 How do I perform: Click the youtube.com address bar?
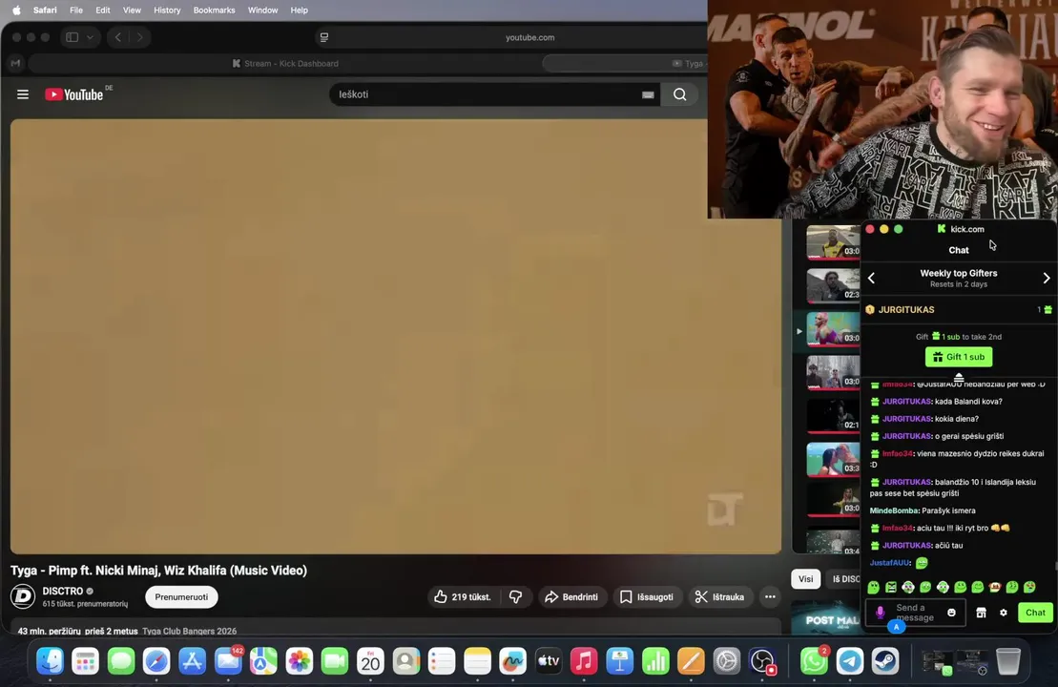click(x=529, y=37)
